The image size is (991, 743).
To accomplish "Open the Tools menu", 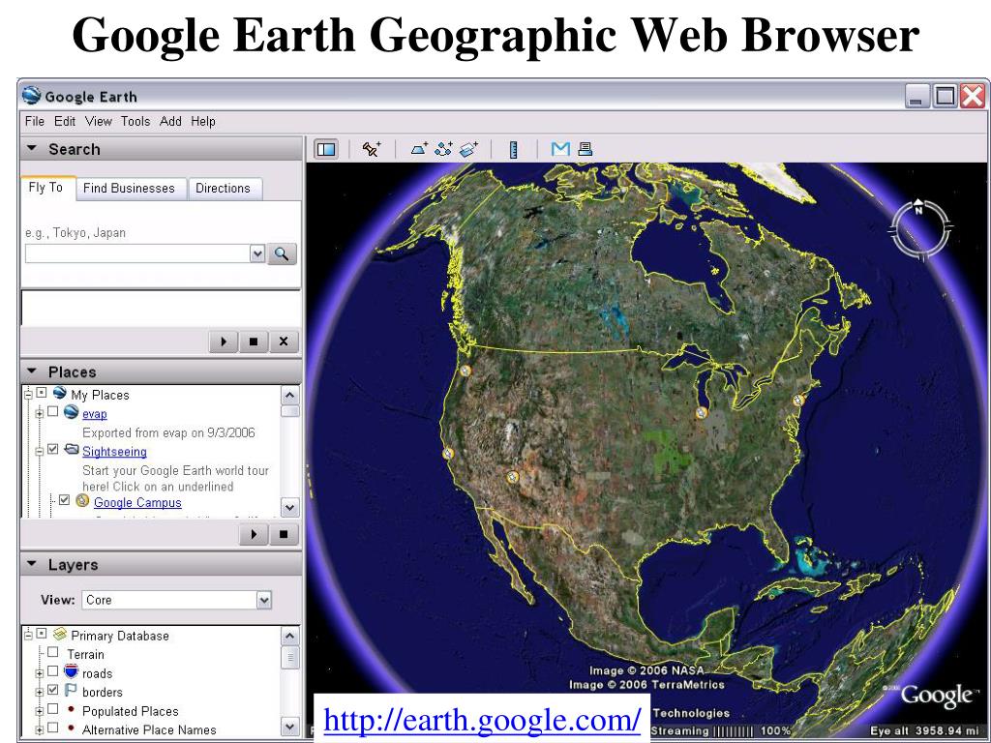I will [135, 121].
